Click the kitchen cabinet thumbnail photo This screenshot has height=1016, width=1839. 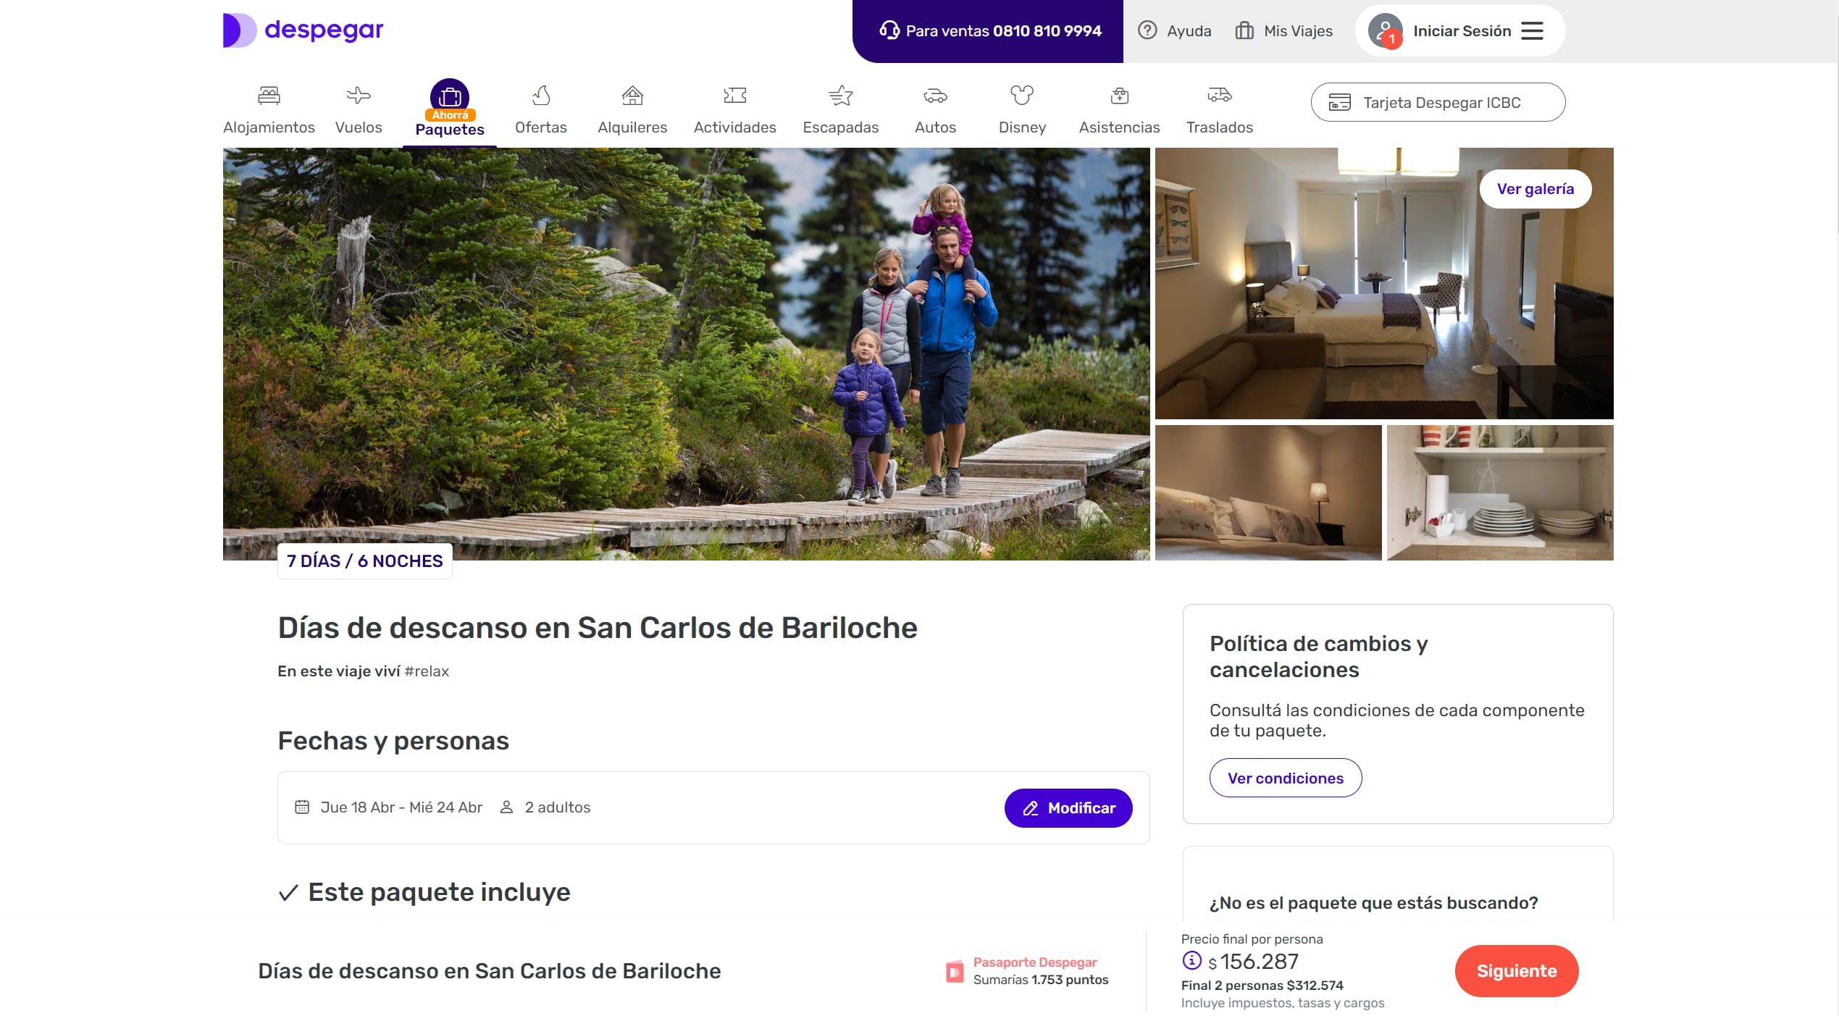[1499, 492]
